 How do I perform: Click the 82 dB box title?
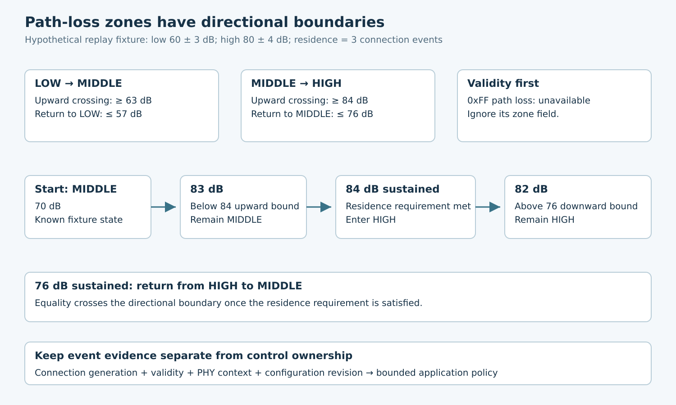pos(531,189)
